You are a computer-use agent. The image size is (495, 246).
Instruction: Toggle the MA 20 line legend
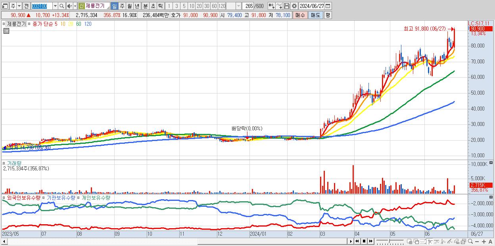click(x=71, y=24)
